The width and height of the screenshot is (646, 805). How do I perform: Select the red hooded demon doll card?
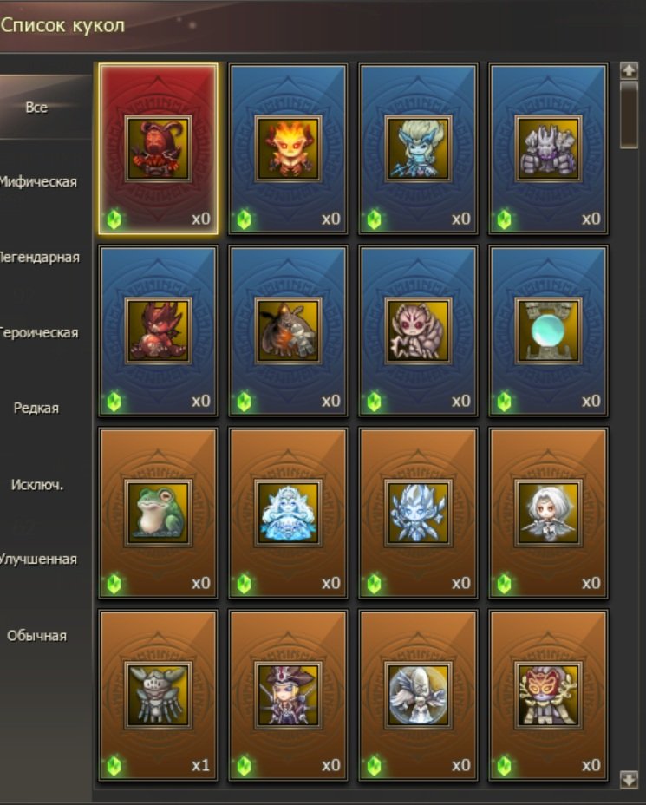coord(158,149)
